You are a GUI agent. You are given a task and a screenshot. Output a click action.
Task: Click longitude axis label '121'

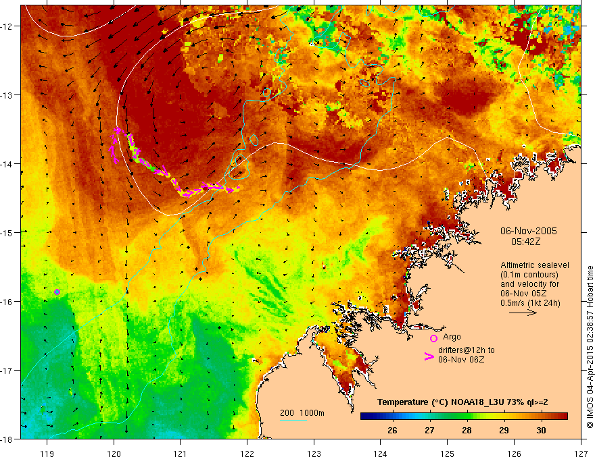pos(181,454)
